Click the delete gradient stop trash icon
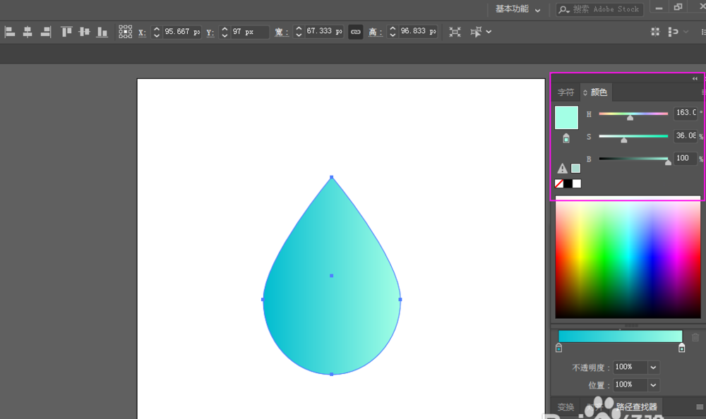This screenshot has height=419, width=706. pyautogui.click(x=695, y=338)
